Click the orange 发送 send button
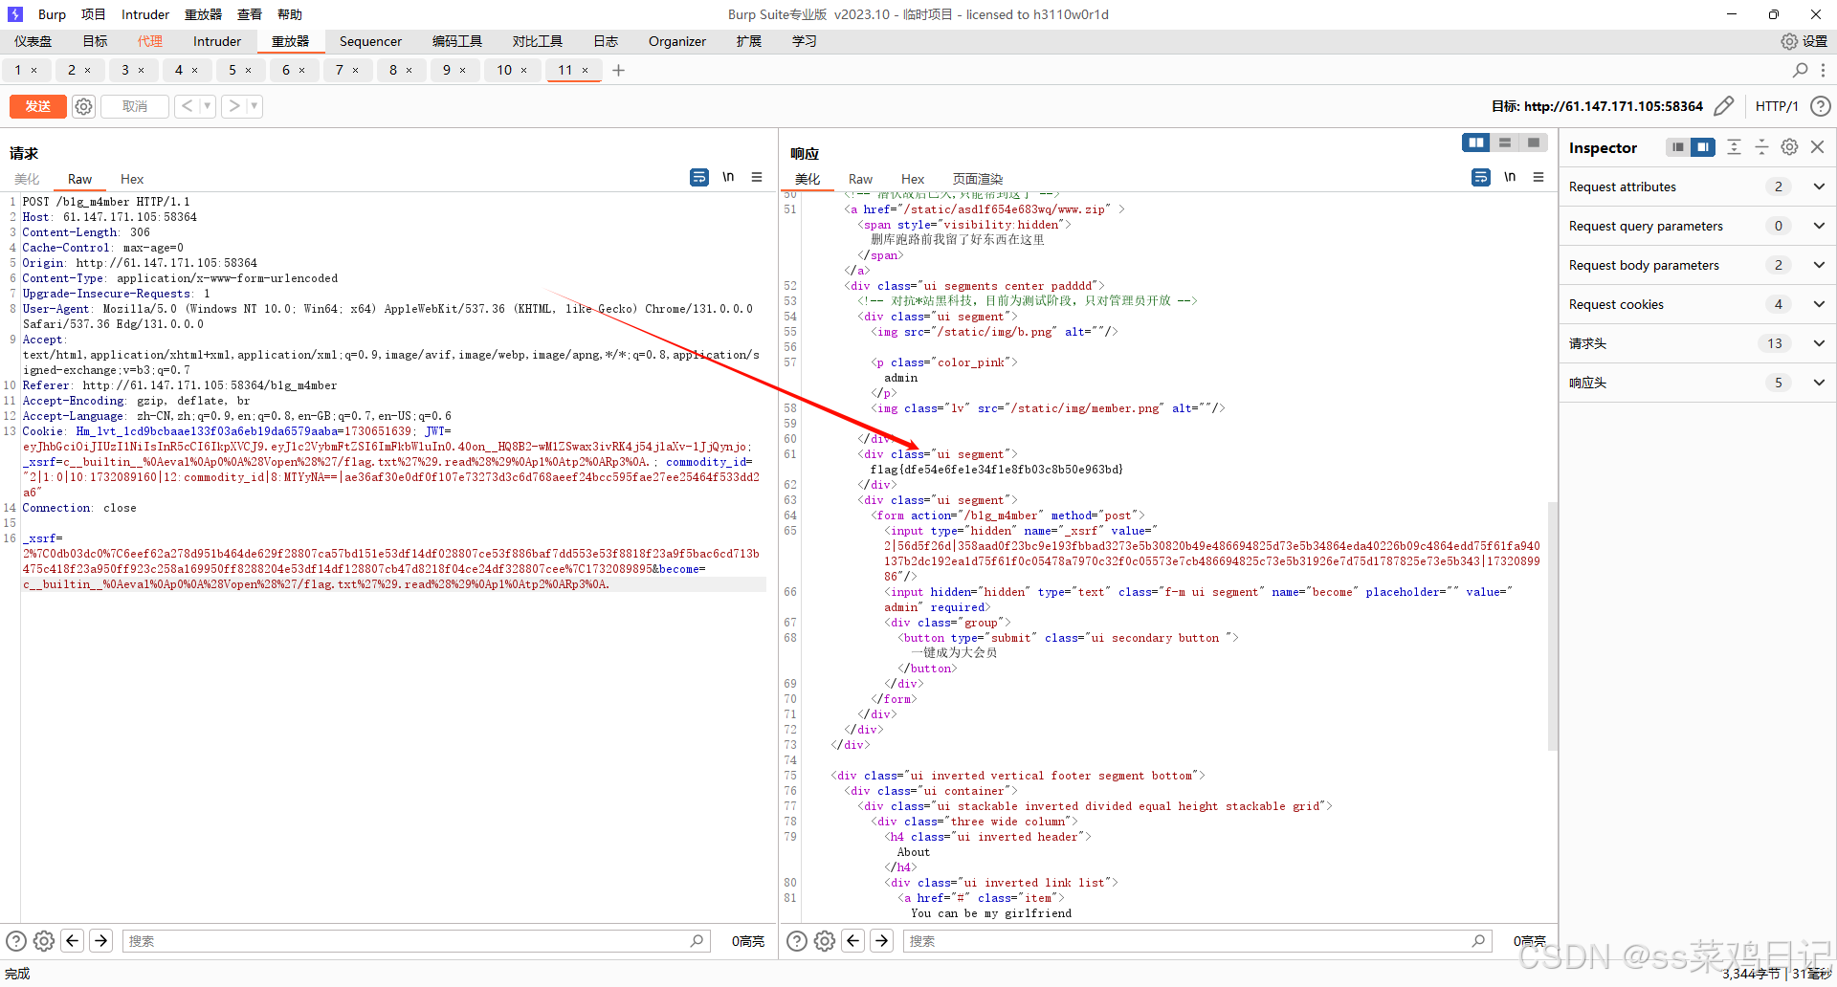The image size is (1837, 987). coord(38,106)
